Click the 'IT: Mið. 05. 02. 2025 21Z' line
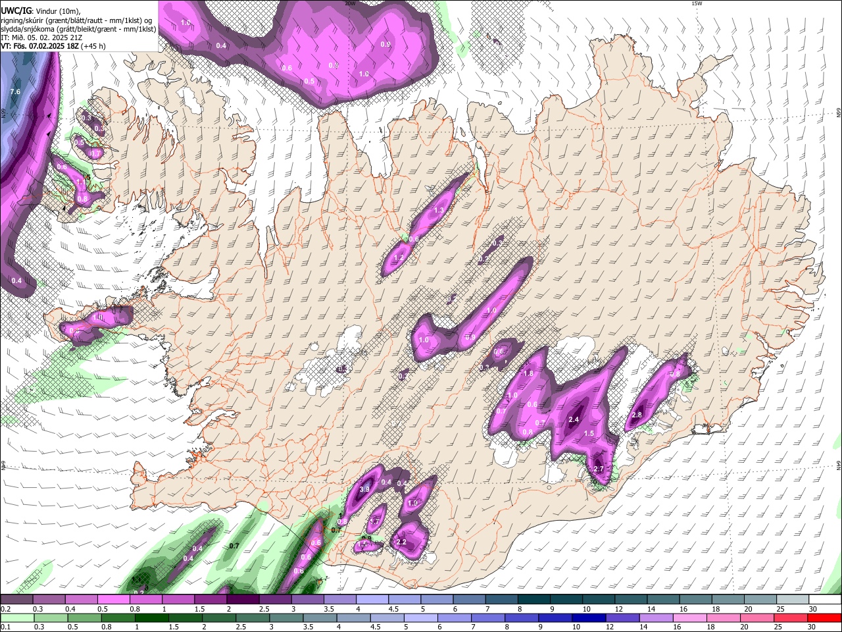842x632 pixels. 41,38
